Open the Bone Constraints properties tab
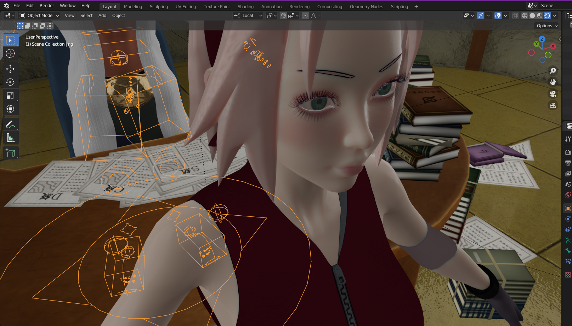Screen dimensions: 572x326 [568, 261]
